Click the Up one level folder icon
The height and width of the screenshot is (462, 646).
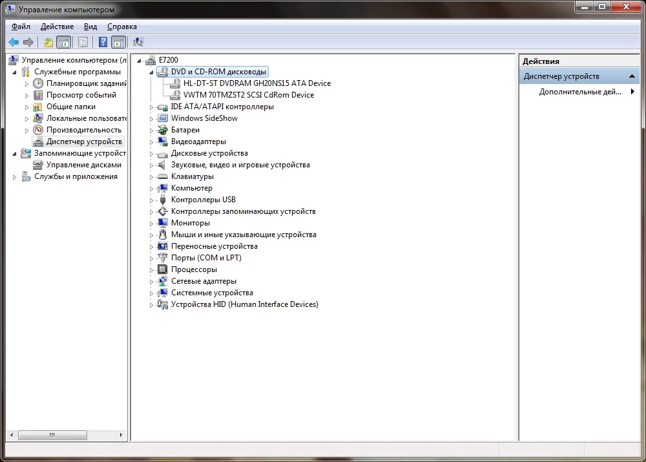[48, 42]
